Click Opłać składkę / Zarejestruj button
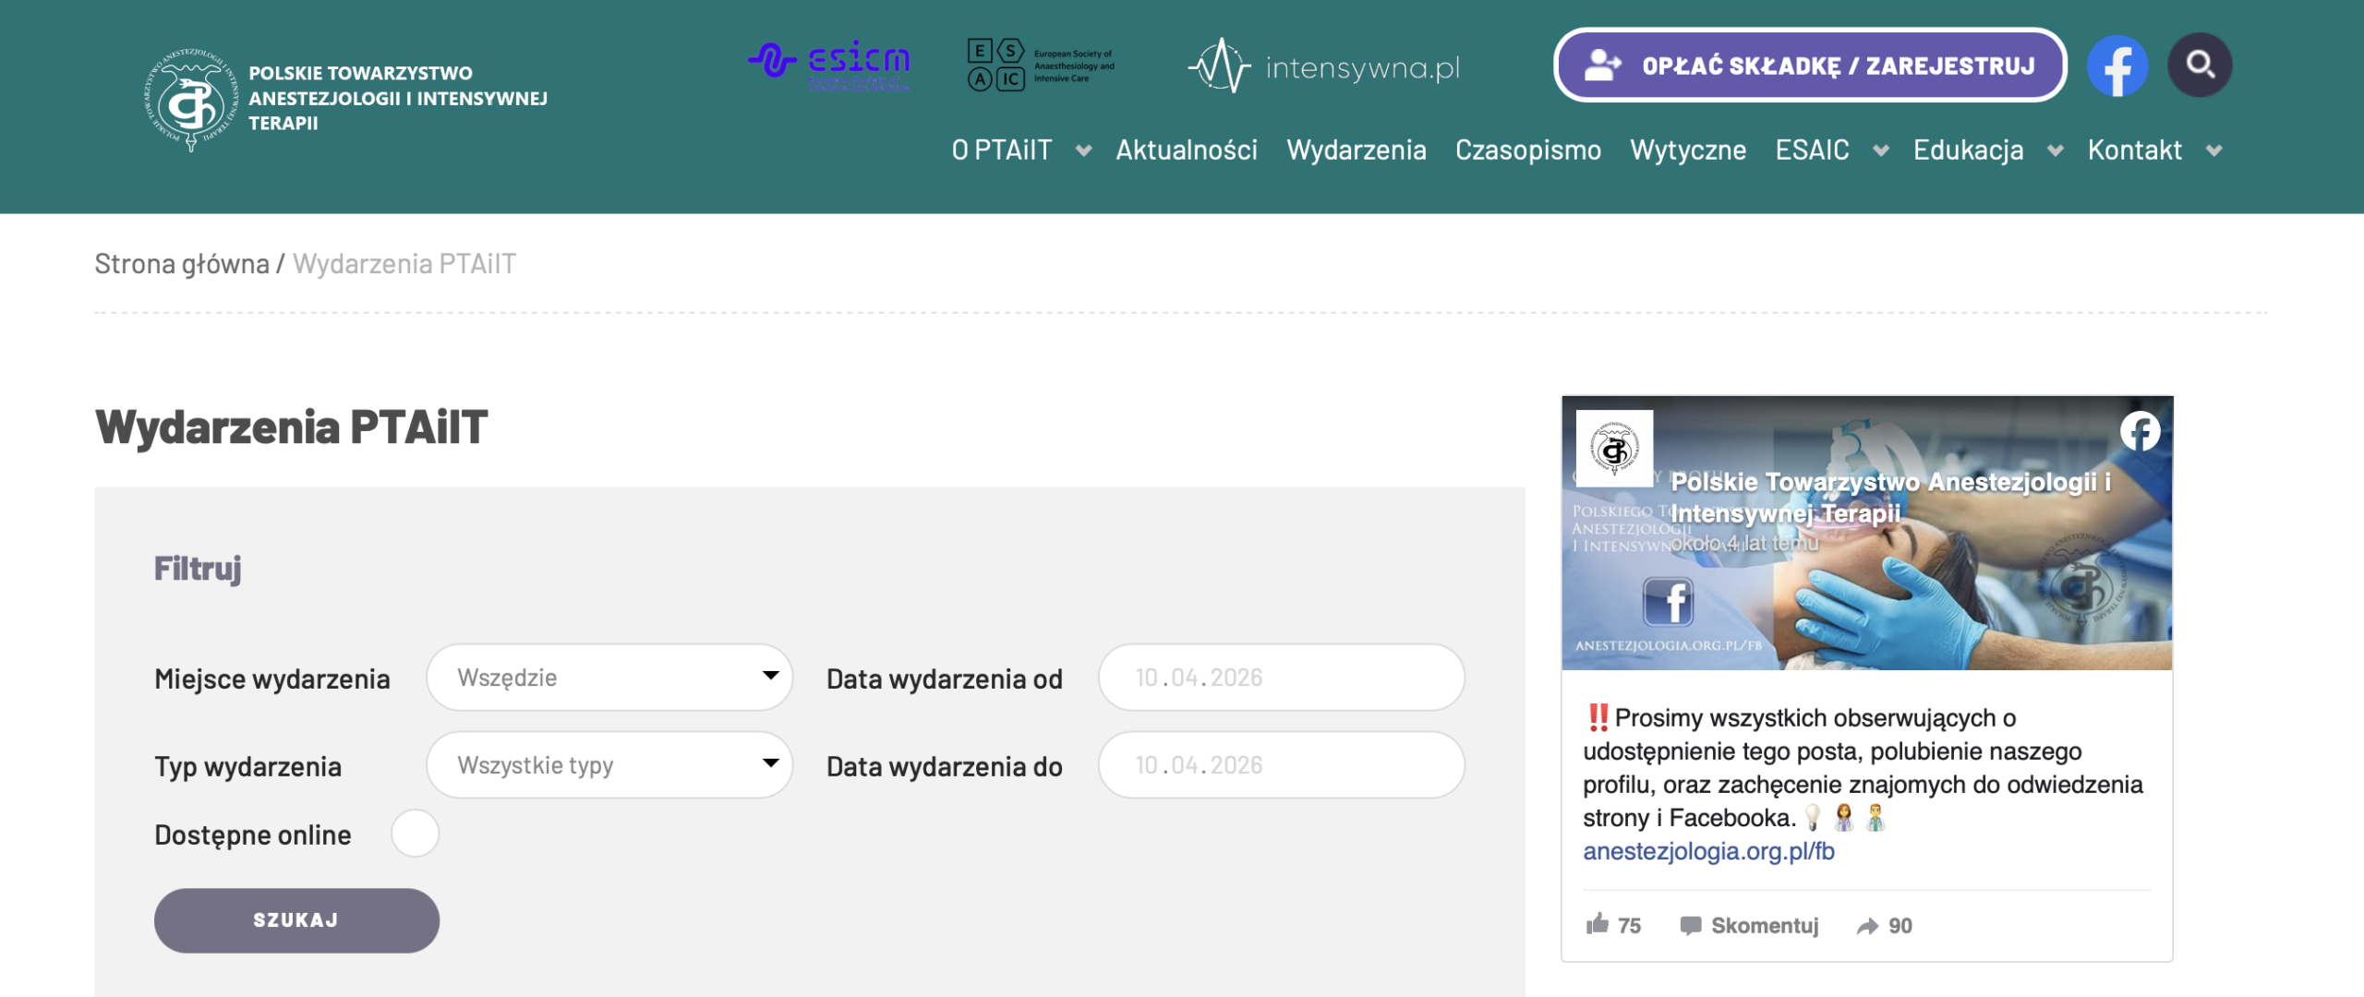The height and width of the screenshot is (997, 2364). pyautogui.click(x=1810, y=66)
